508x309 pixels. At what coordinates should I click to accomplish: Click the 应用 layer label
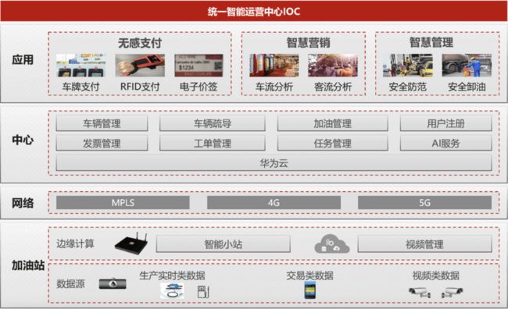tap(23, 59)
